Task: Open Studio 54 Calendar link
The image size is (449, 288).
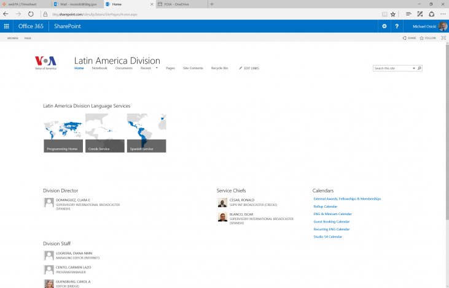Action: click(327, 237)
